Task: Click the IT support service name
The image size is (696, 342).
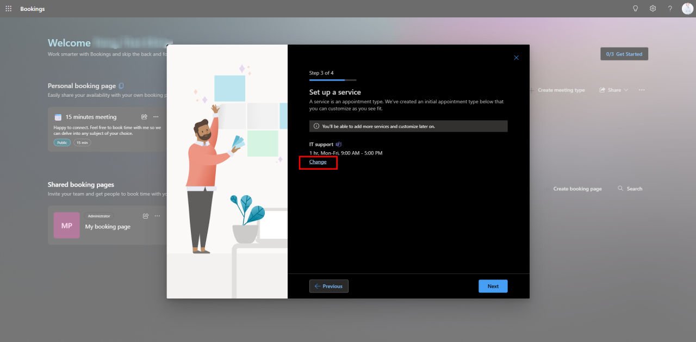Action: click(321, 145)
